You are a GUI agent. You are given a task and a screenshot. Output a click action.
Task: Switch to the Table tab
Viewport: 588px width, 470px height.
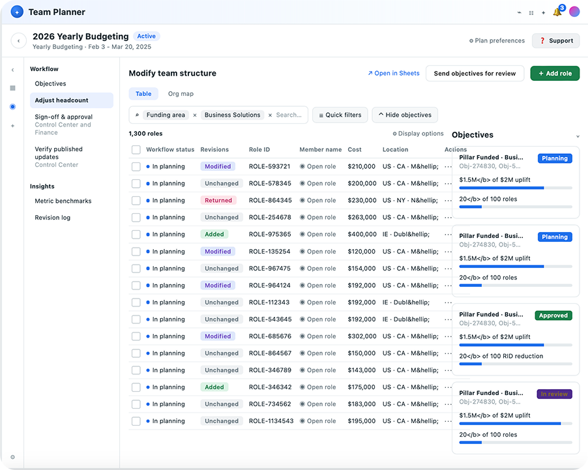pos(143,94)
